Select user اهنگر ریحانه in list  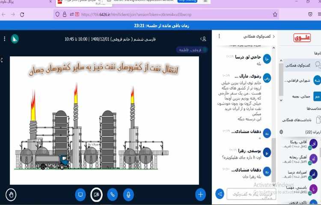[x=300, y=159]
